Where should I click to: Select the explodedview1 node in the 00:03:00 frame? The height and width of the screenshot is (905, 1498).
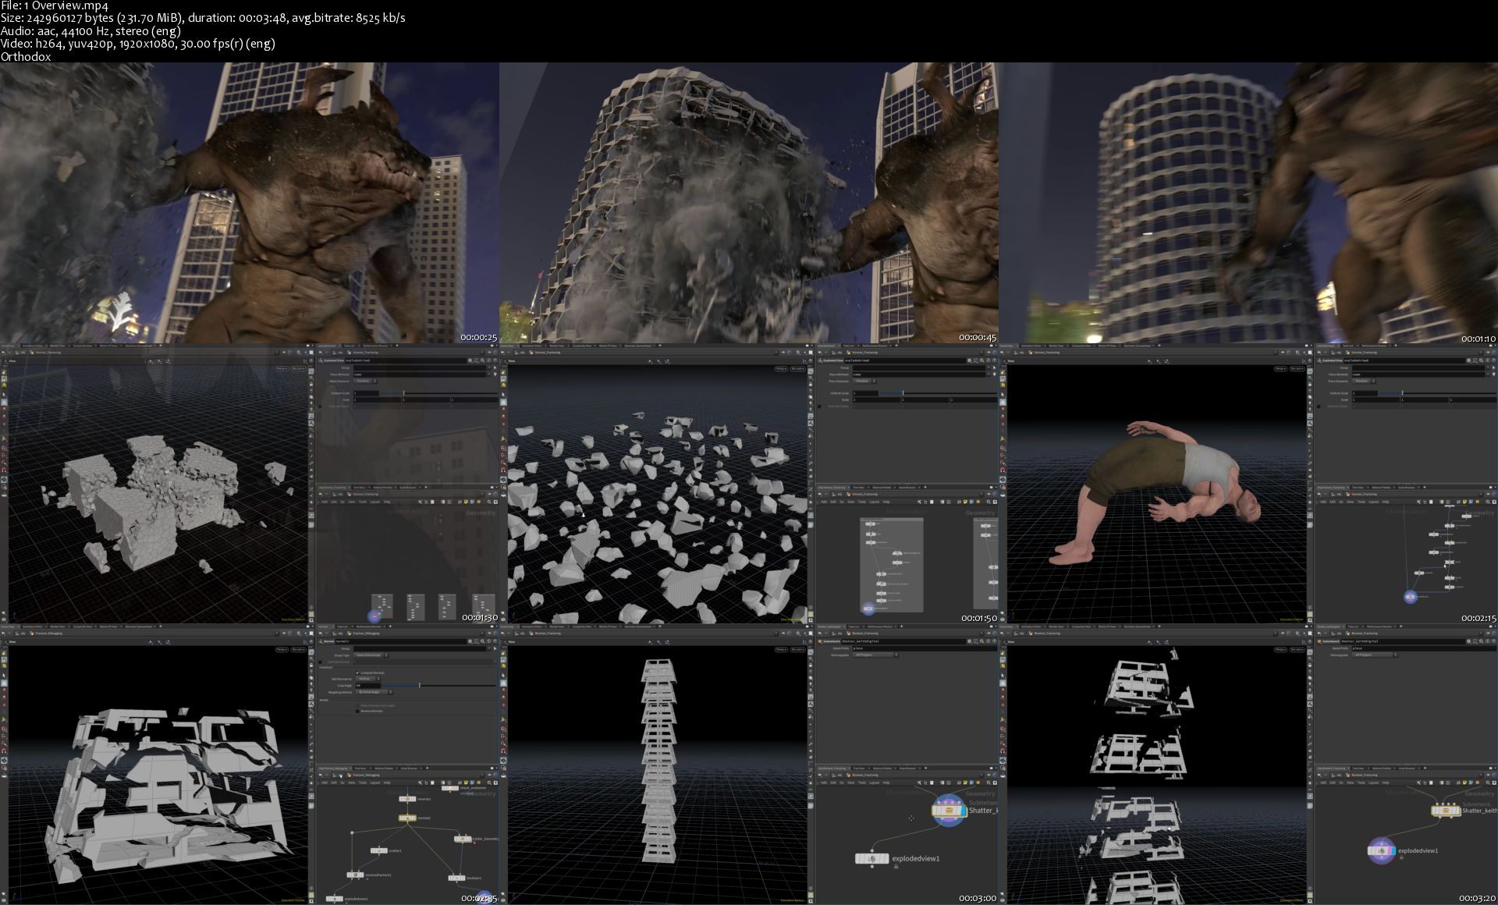871,858
